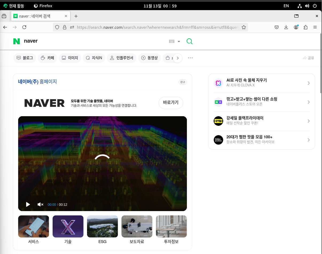Click the 투자정보 label text

(x=171, y=242)
